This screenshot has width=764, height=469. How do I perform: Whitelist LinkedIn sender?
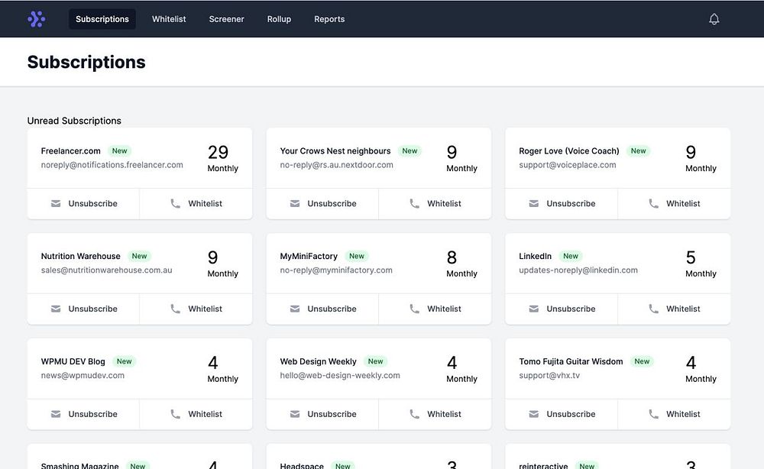click(x=675, y=309)
